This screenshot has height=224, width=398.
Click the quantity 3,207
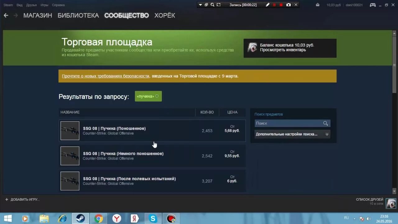(x=207, y=181)
